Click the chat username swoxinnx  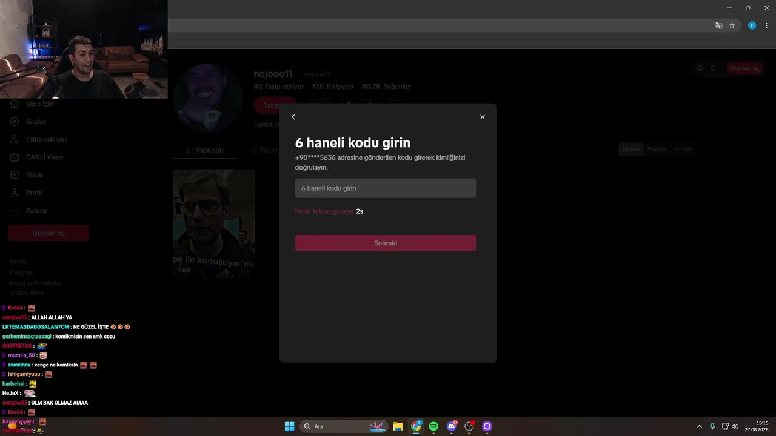click(19, 365)
